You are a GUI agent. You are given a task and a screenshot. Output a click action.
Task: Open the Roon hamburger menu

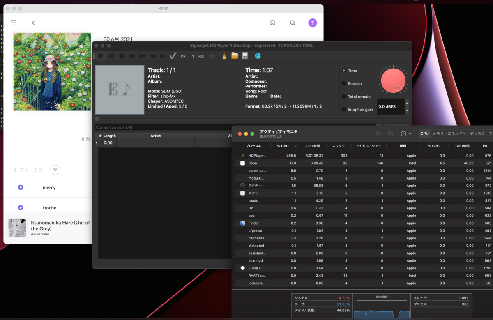(14, 23)
